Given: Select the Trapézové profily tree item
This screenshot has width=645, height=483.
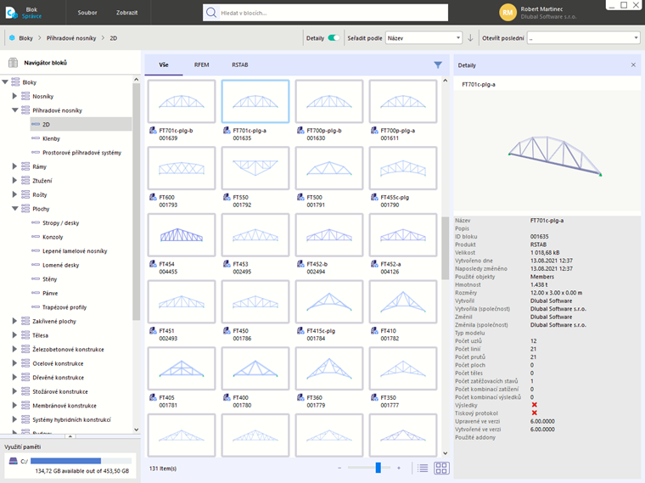Looking at the screenshot, I should click(x=64, y=307).
